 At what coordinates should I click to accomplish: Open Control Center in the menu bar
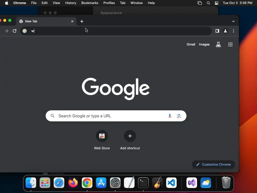coord(217,3)
